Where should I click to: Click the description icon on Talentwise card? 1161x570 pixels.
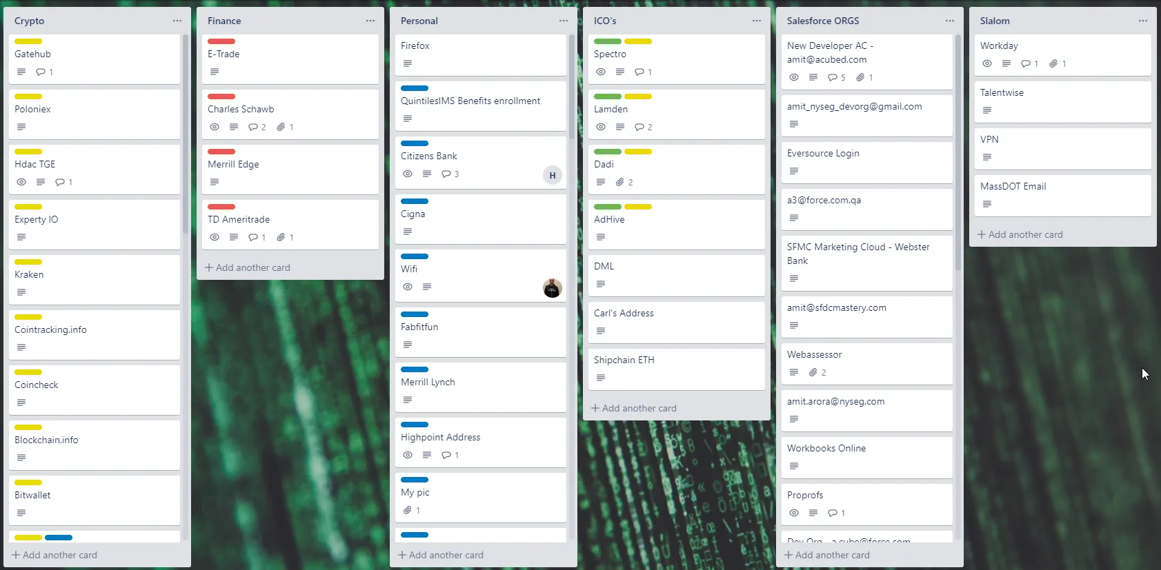tap(987, 110)
